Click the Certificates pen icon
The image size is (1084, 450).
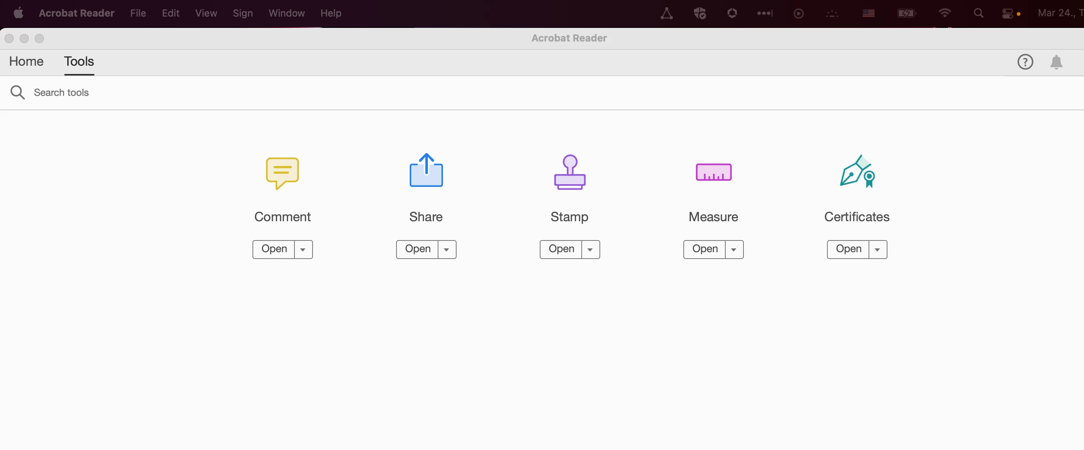pos(857,171)
